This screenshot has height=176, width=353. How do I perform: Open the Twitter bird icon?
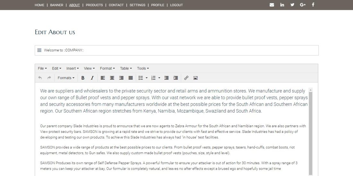[x=292, y=5]
